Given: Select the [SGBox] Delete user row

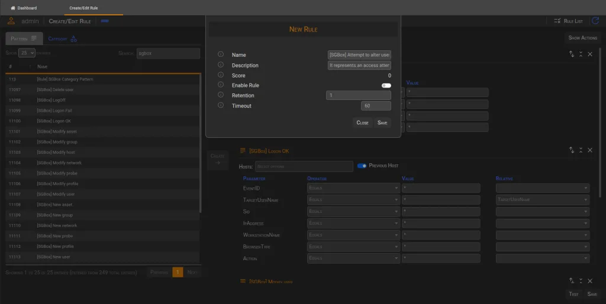Looking at the screenshot, I should 103,90.
